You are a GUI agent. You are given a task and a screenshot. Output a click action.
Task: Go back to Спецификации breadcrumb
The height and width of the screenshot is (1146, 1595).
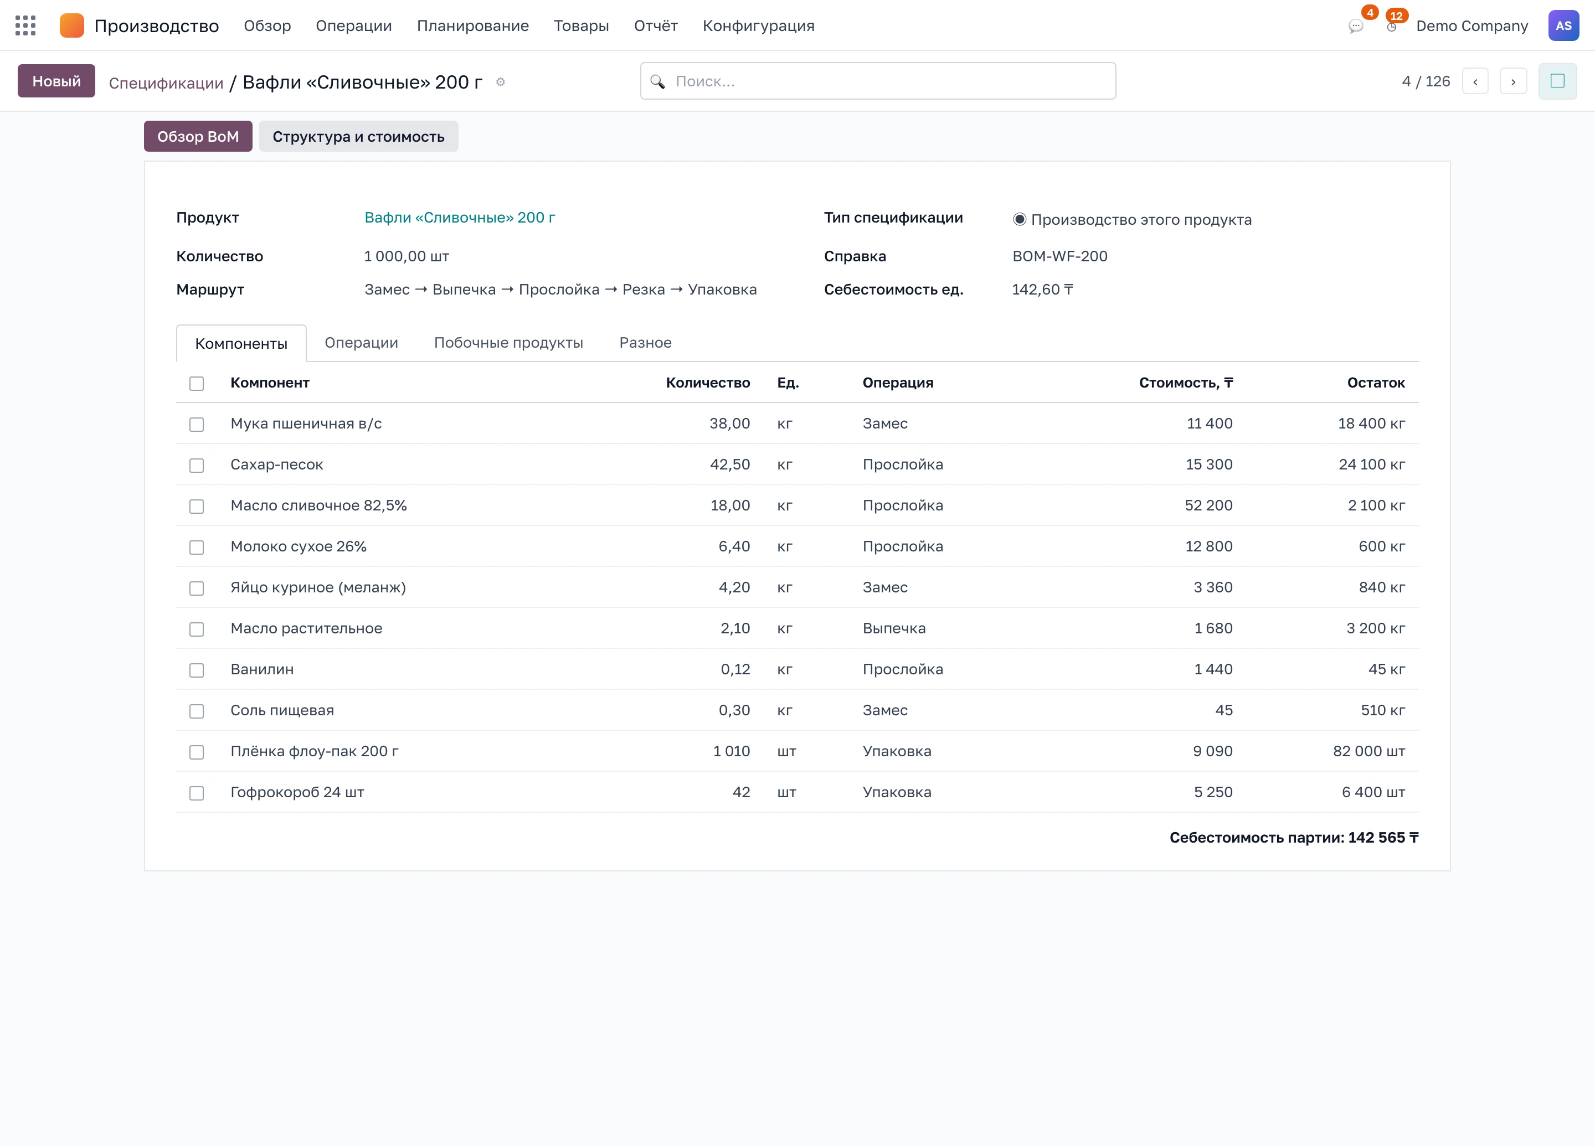click(166, 83)
